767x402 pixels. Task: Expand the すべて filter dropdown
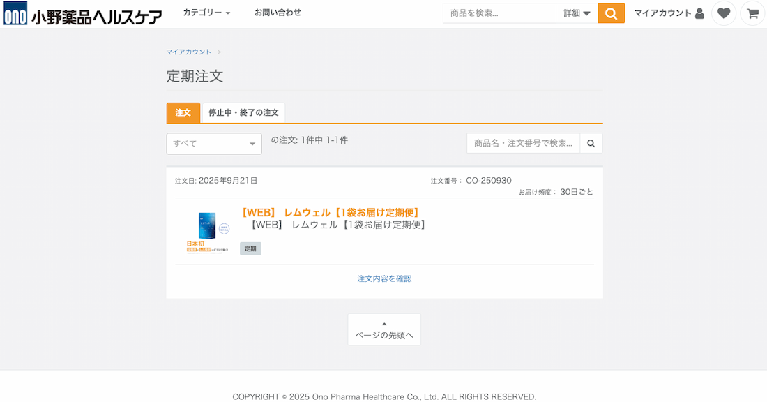click(214, 144)
